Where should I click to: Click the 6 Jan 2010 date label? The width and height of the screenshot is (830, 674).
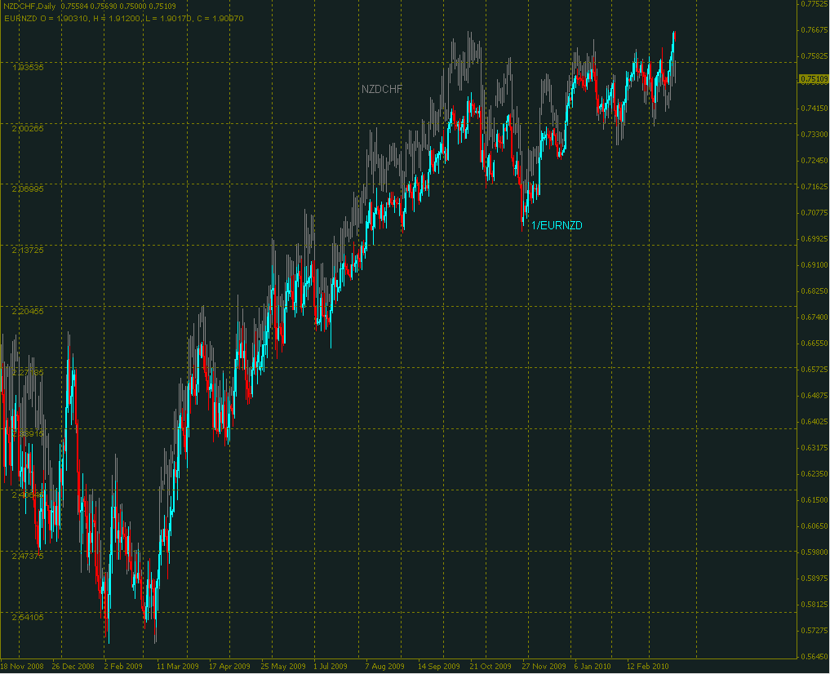(x=593, y=667)
